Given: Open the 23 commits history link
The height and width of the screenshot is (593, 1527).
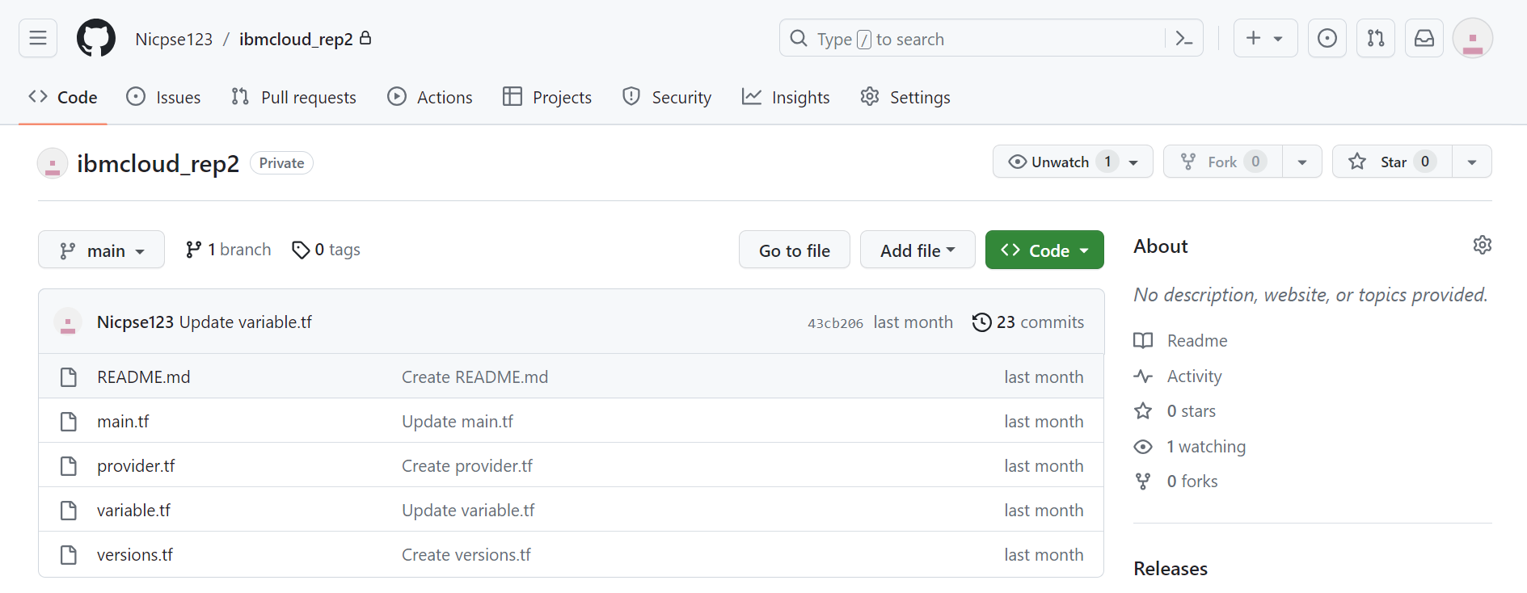Looking at the screenshot, I should click(1028, 322).
